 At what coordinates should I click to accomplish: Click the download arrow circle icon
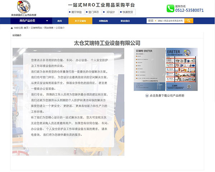pyautogui.click(x=147, y=96)
